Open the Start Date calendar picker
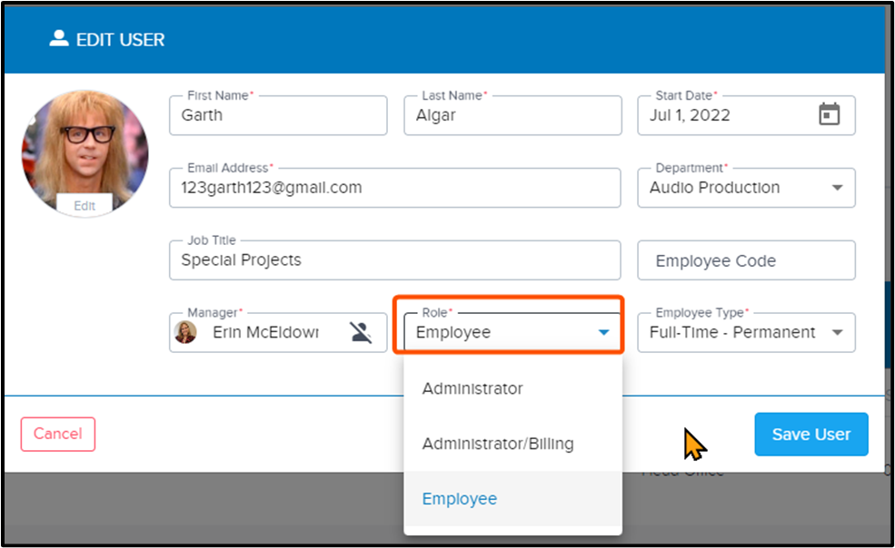Viewport: 895px width, 548px height. [829, 114]
